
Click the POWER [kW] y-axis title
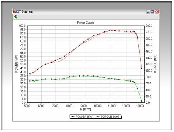17,64
